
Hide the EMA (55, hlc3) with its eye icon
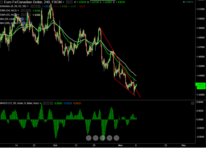coord(22,15)
